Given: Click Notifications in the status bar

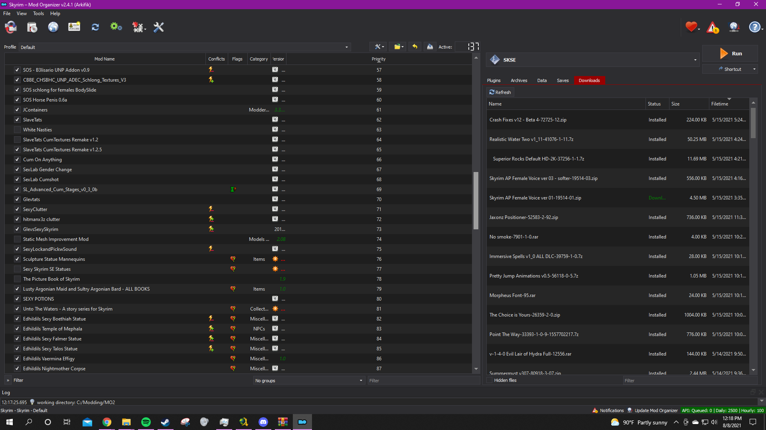Looking at the screenshot, I should tap(608, 410).
